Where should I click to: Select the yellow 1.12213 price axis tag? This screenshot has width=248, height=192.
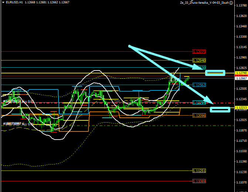click(x=241, y=107)
